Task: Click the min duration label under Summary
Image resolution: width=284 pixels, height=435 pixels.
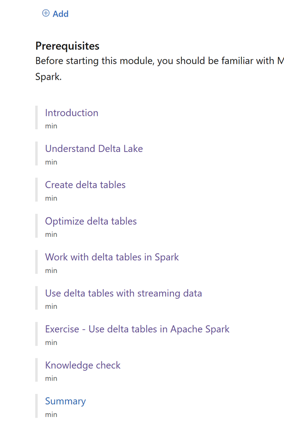Action: pyautogui.click(x=51, y=415)
